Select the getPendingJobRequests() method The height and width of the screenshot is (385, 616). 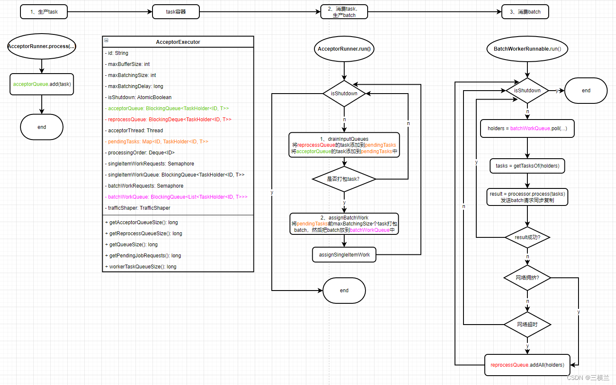(x=178, y=256)
